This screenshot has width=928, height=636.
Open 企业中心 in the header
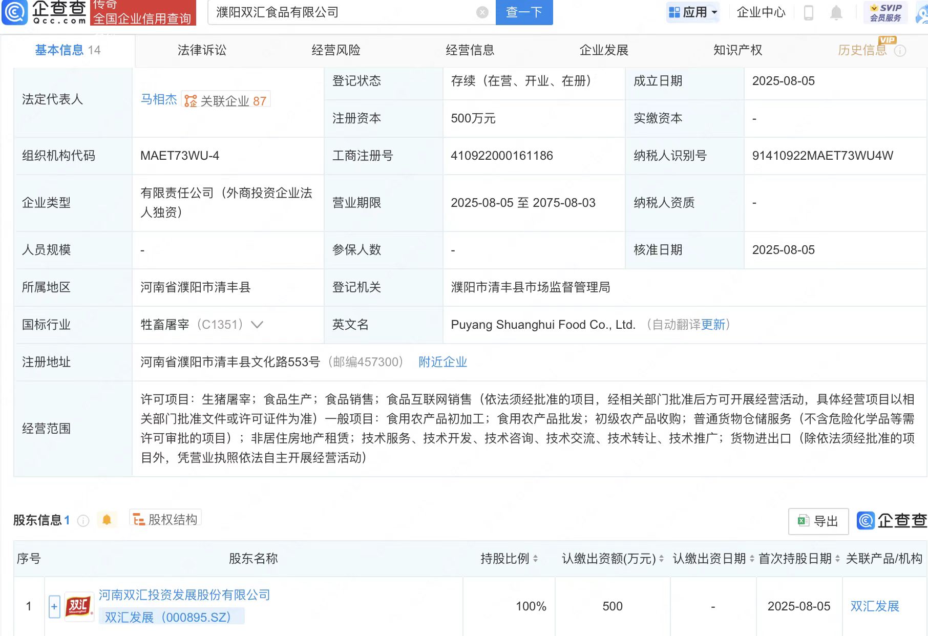point(761,12)
